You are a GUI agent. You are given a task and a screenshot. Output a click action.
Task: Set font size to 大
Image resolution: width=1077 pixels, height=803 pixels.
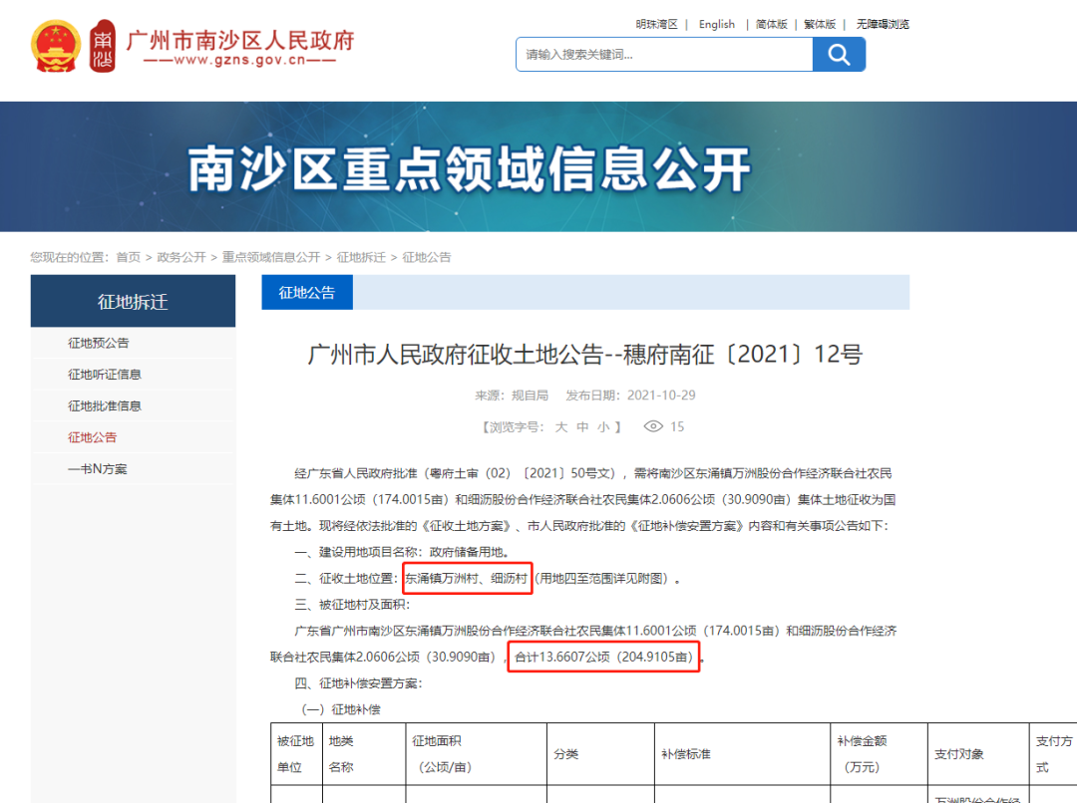click(x=561, y=426)
